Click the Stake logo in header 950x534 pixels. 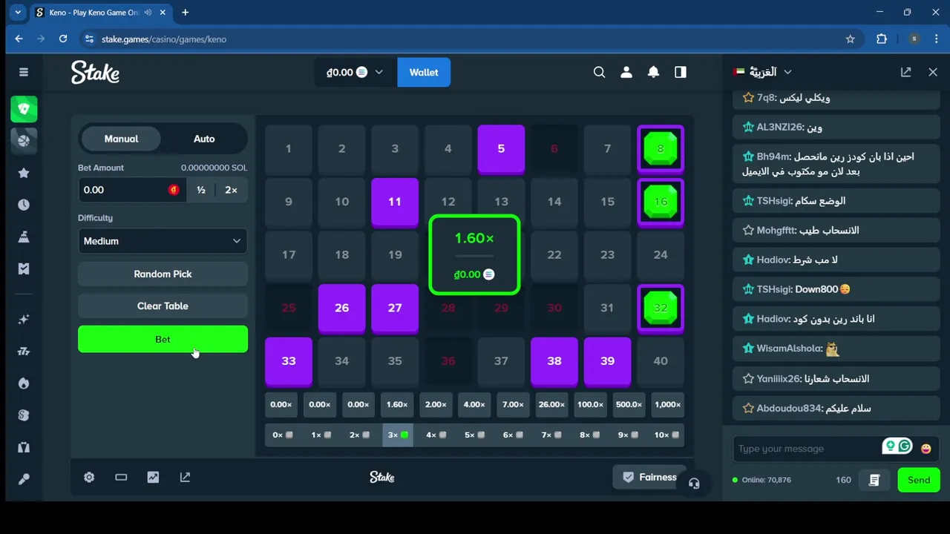95,72
